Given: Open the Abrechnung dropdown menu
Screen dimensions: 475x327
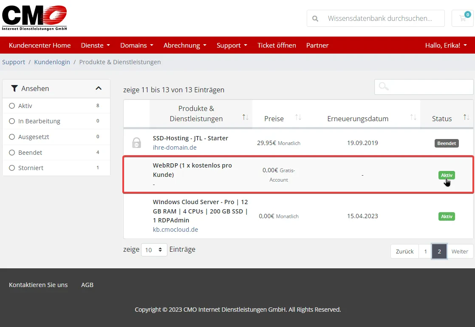Looking at the screenshot, I should (185, 45).
